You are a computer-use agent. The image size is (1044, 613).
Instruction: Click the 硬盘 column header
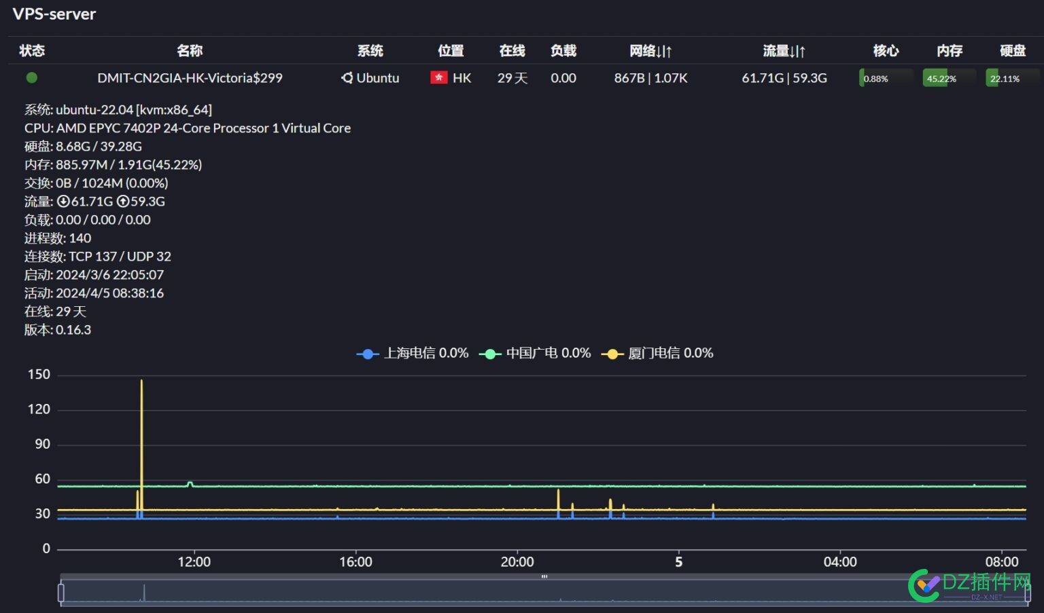(1013, 50)
